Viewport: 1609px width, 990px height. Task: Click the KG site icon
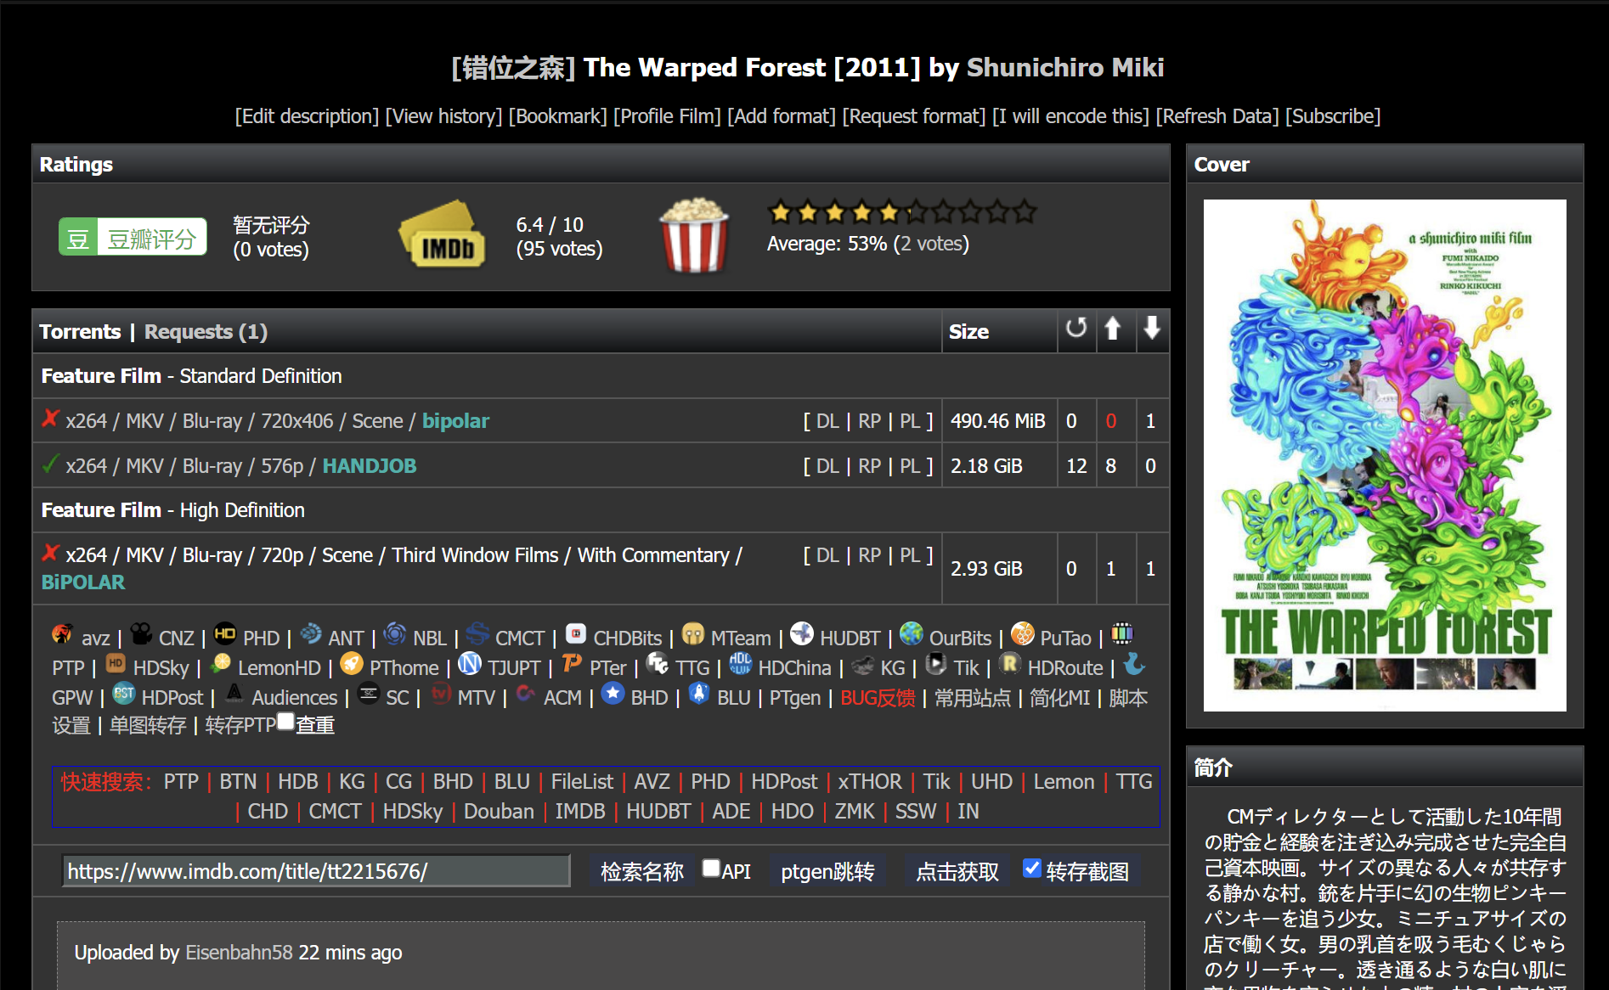863,665
